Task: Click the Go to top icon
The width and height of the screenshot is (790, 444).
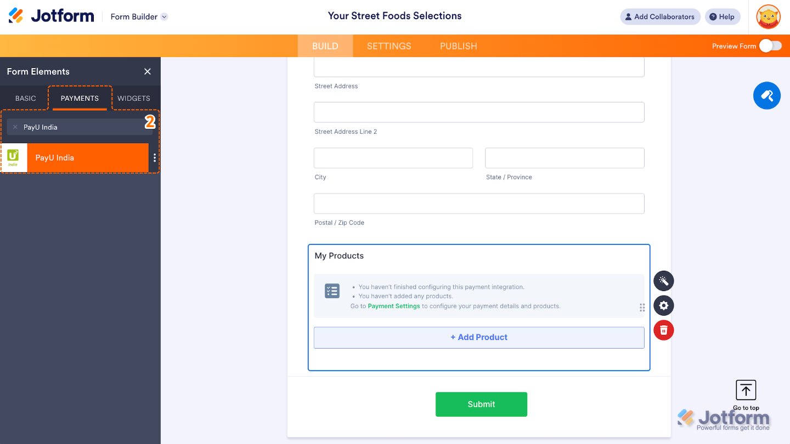Action: [745, 390]
